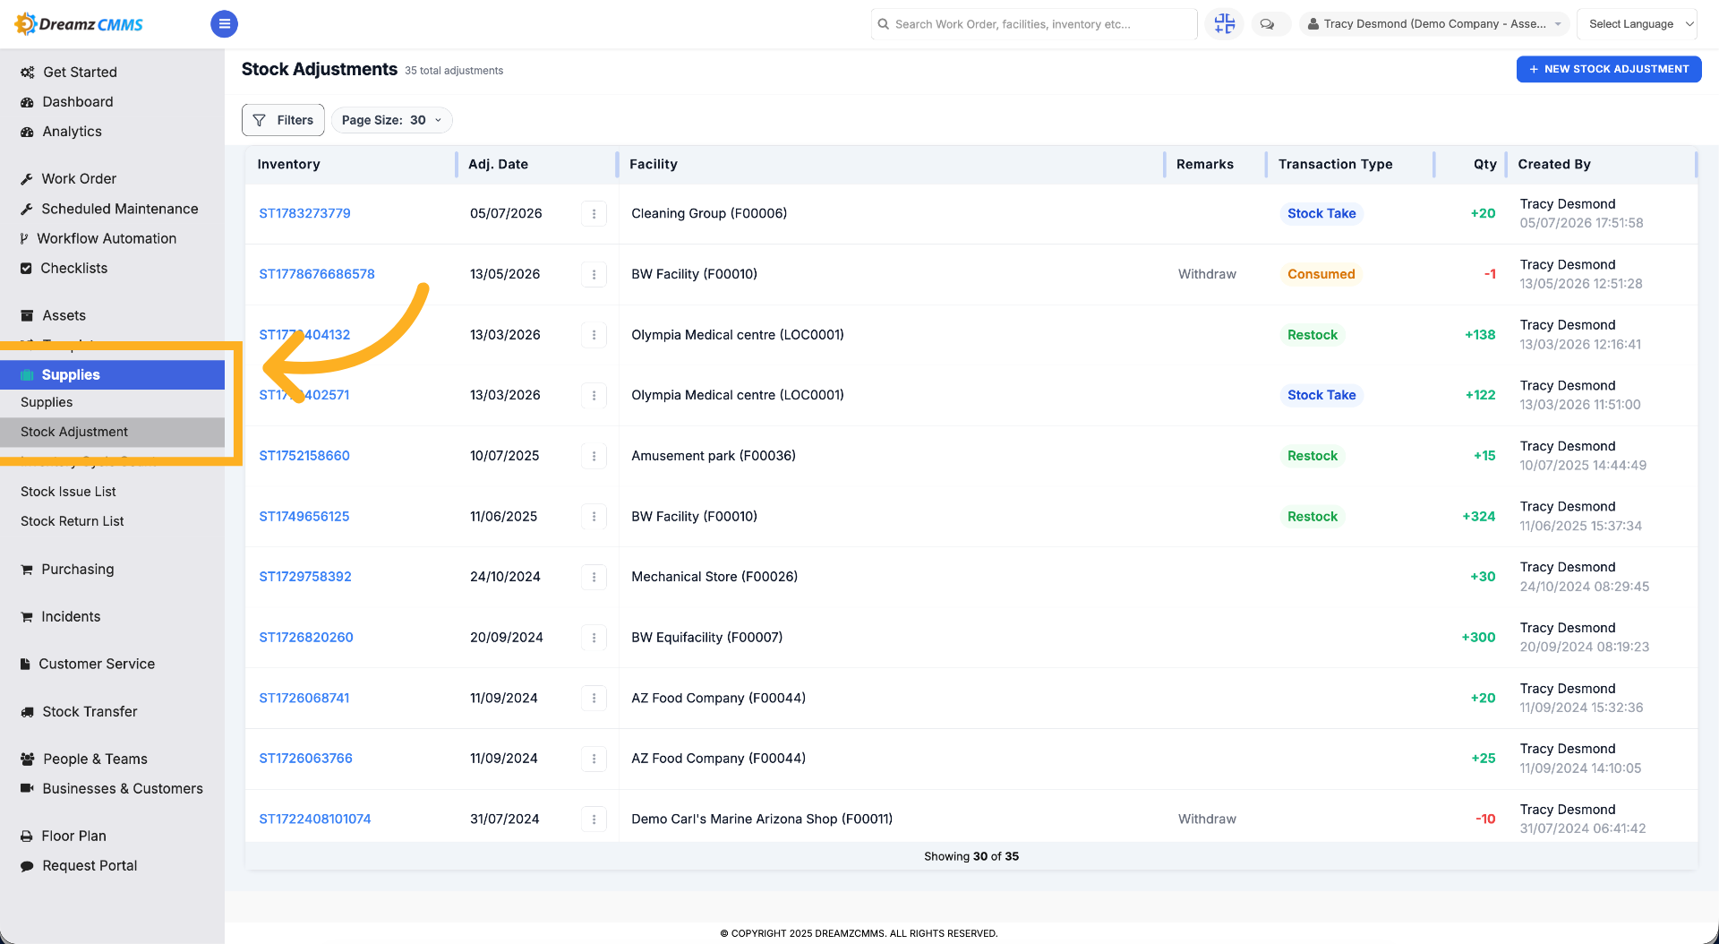Open inventory link ST1778676686578
1719x944 pixels.
pyautogui.click(x=317, y=274)
